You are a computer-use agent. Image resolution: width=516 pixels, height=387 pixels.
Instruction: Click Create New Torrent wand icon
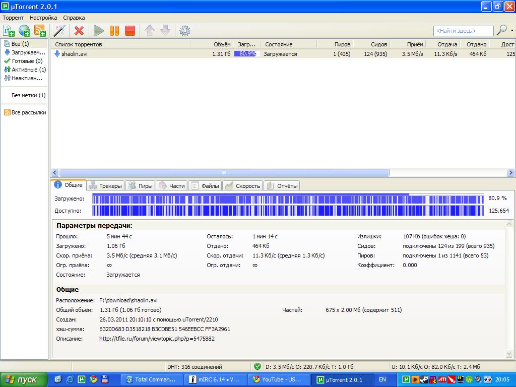[60, 31]
